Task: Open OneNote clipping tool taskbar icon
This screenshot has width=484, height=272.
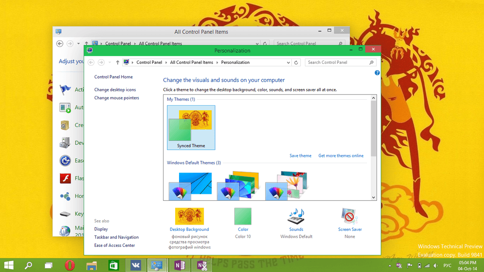Action: point(202,265)
